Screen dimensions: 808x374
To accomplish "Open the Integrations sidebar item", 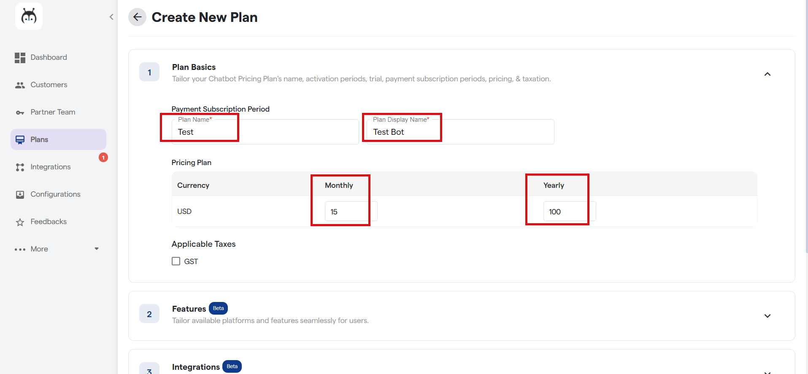I will coord(51,167).
